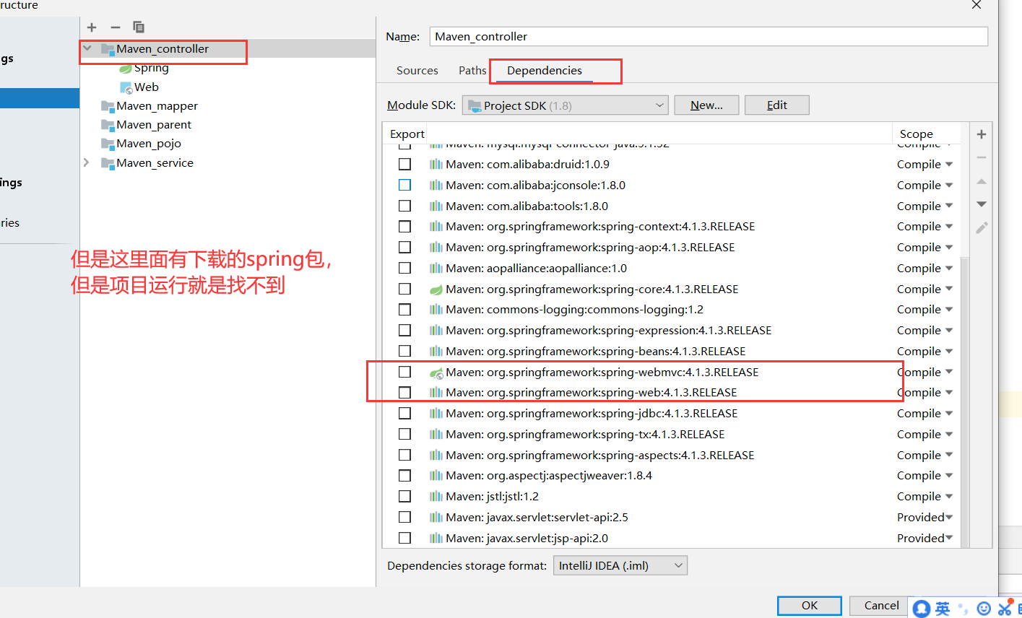Collapse the Maven_controller tree node
This screenshot has width=1022, height=618.
[87, 49]
